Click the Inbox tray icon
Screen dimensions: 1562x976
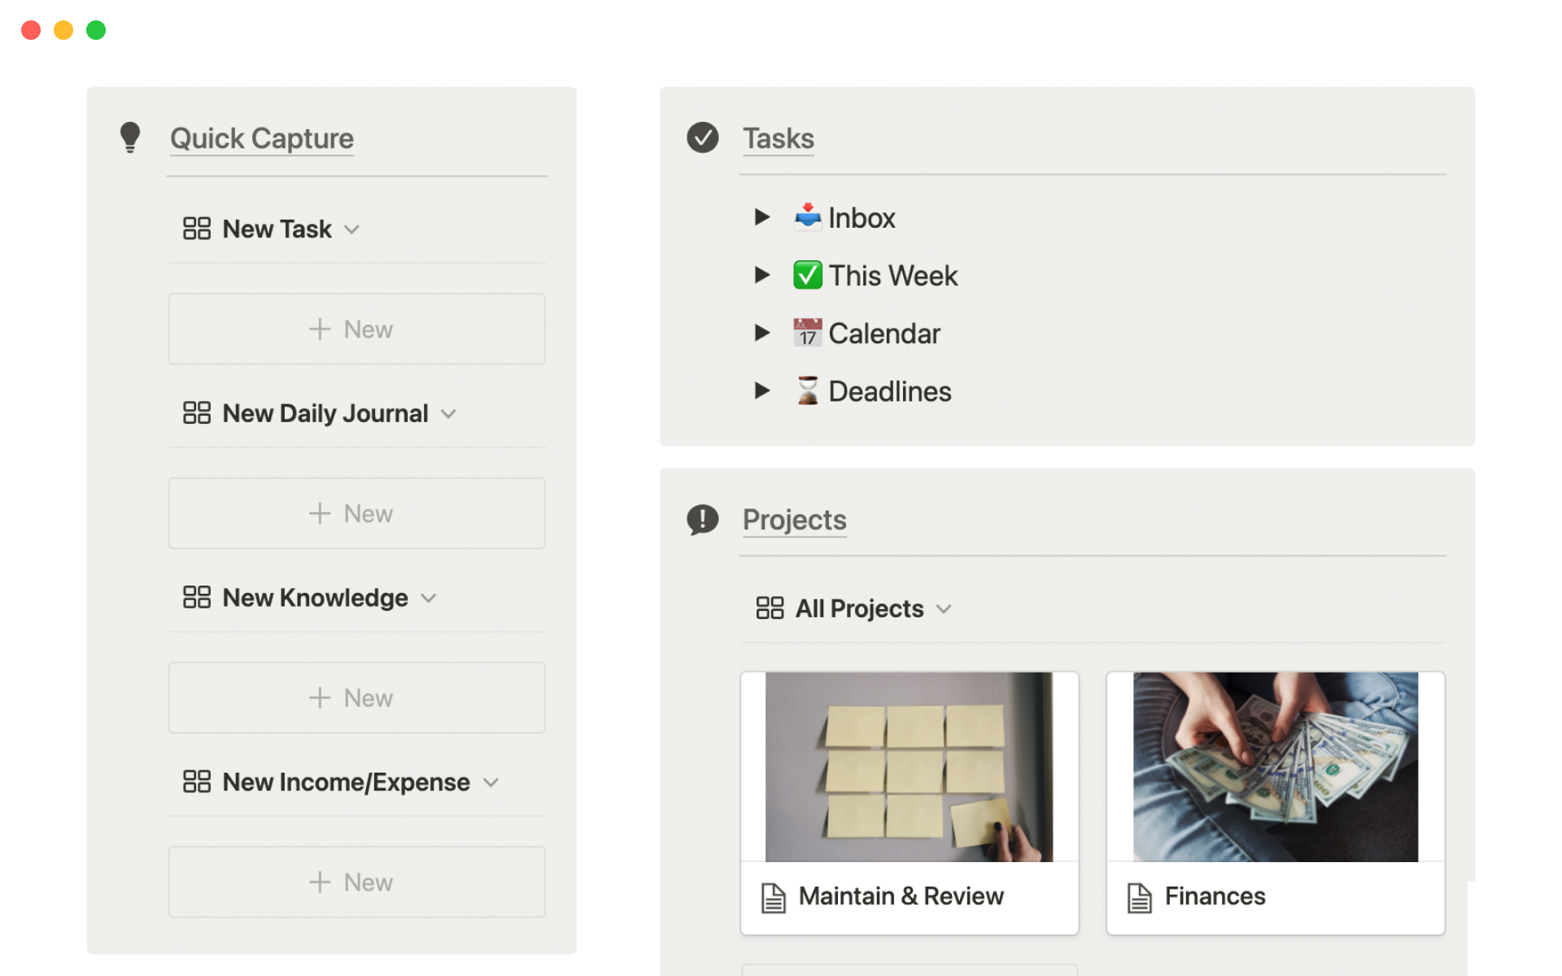pyautogui.click(x=807, y=217)
